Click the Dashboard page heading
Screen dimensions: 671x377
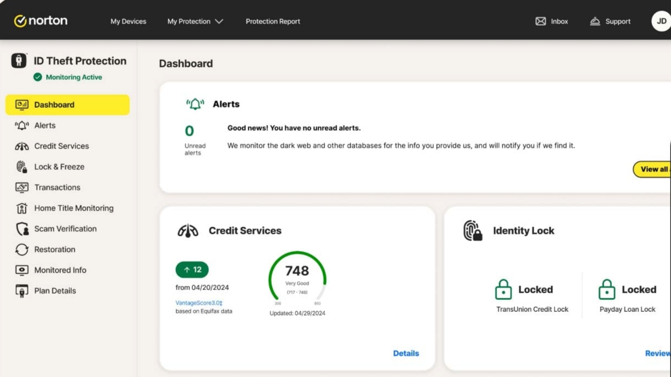(x=186, y=63)
